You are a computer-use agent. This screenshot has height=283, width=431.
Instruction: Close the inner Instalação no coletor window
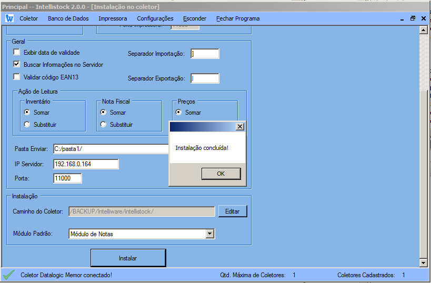tap(424, 18)
